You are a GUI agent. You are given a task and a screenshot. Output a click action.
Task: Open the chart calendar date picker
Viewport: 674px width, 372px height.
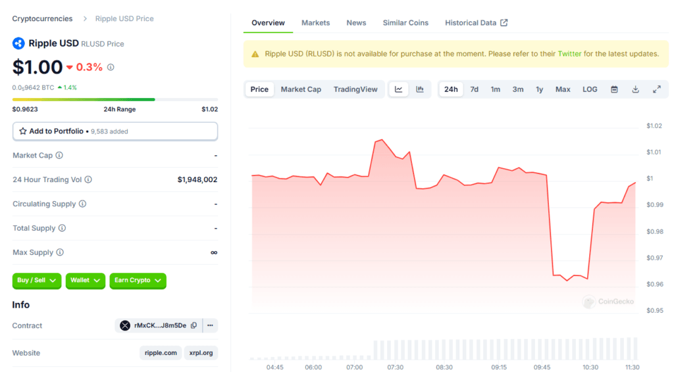tap(614, 89)
